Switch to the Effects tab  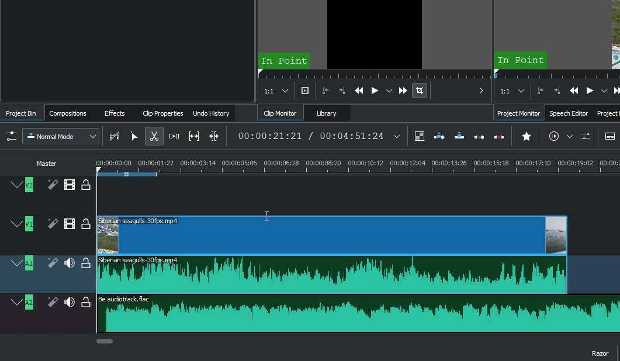(x=115, y=113)
